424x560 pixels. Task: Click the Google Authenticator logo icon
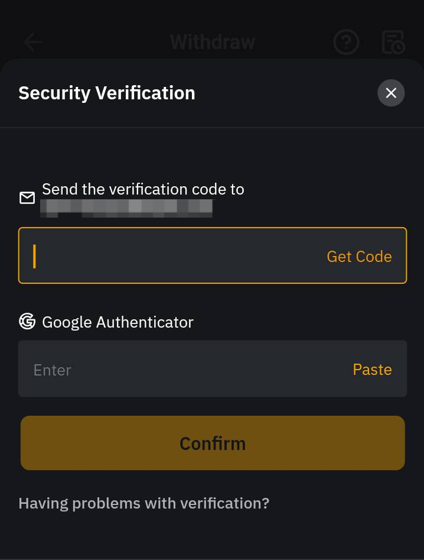27,322
